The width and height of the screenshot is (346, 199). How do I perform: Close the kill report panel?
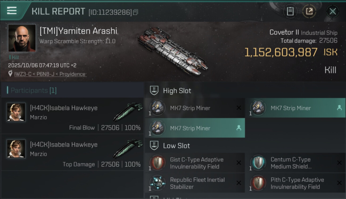pyautogui.click(x=332, y=11)
